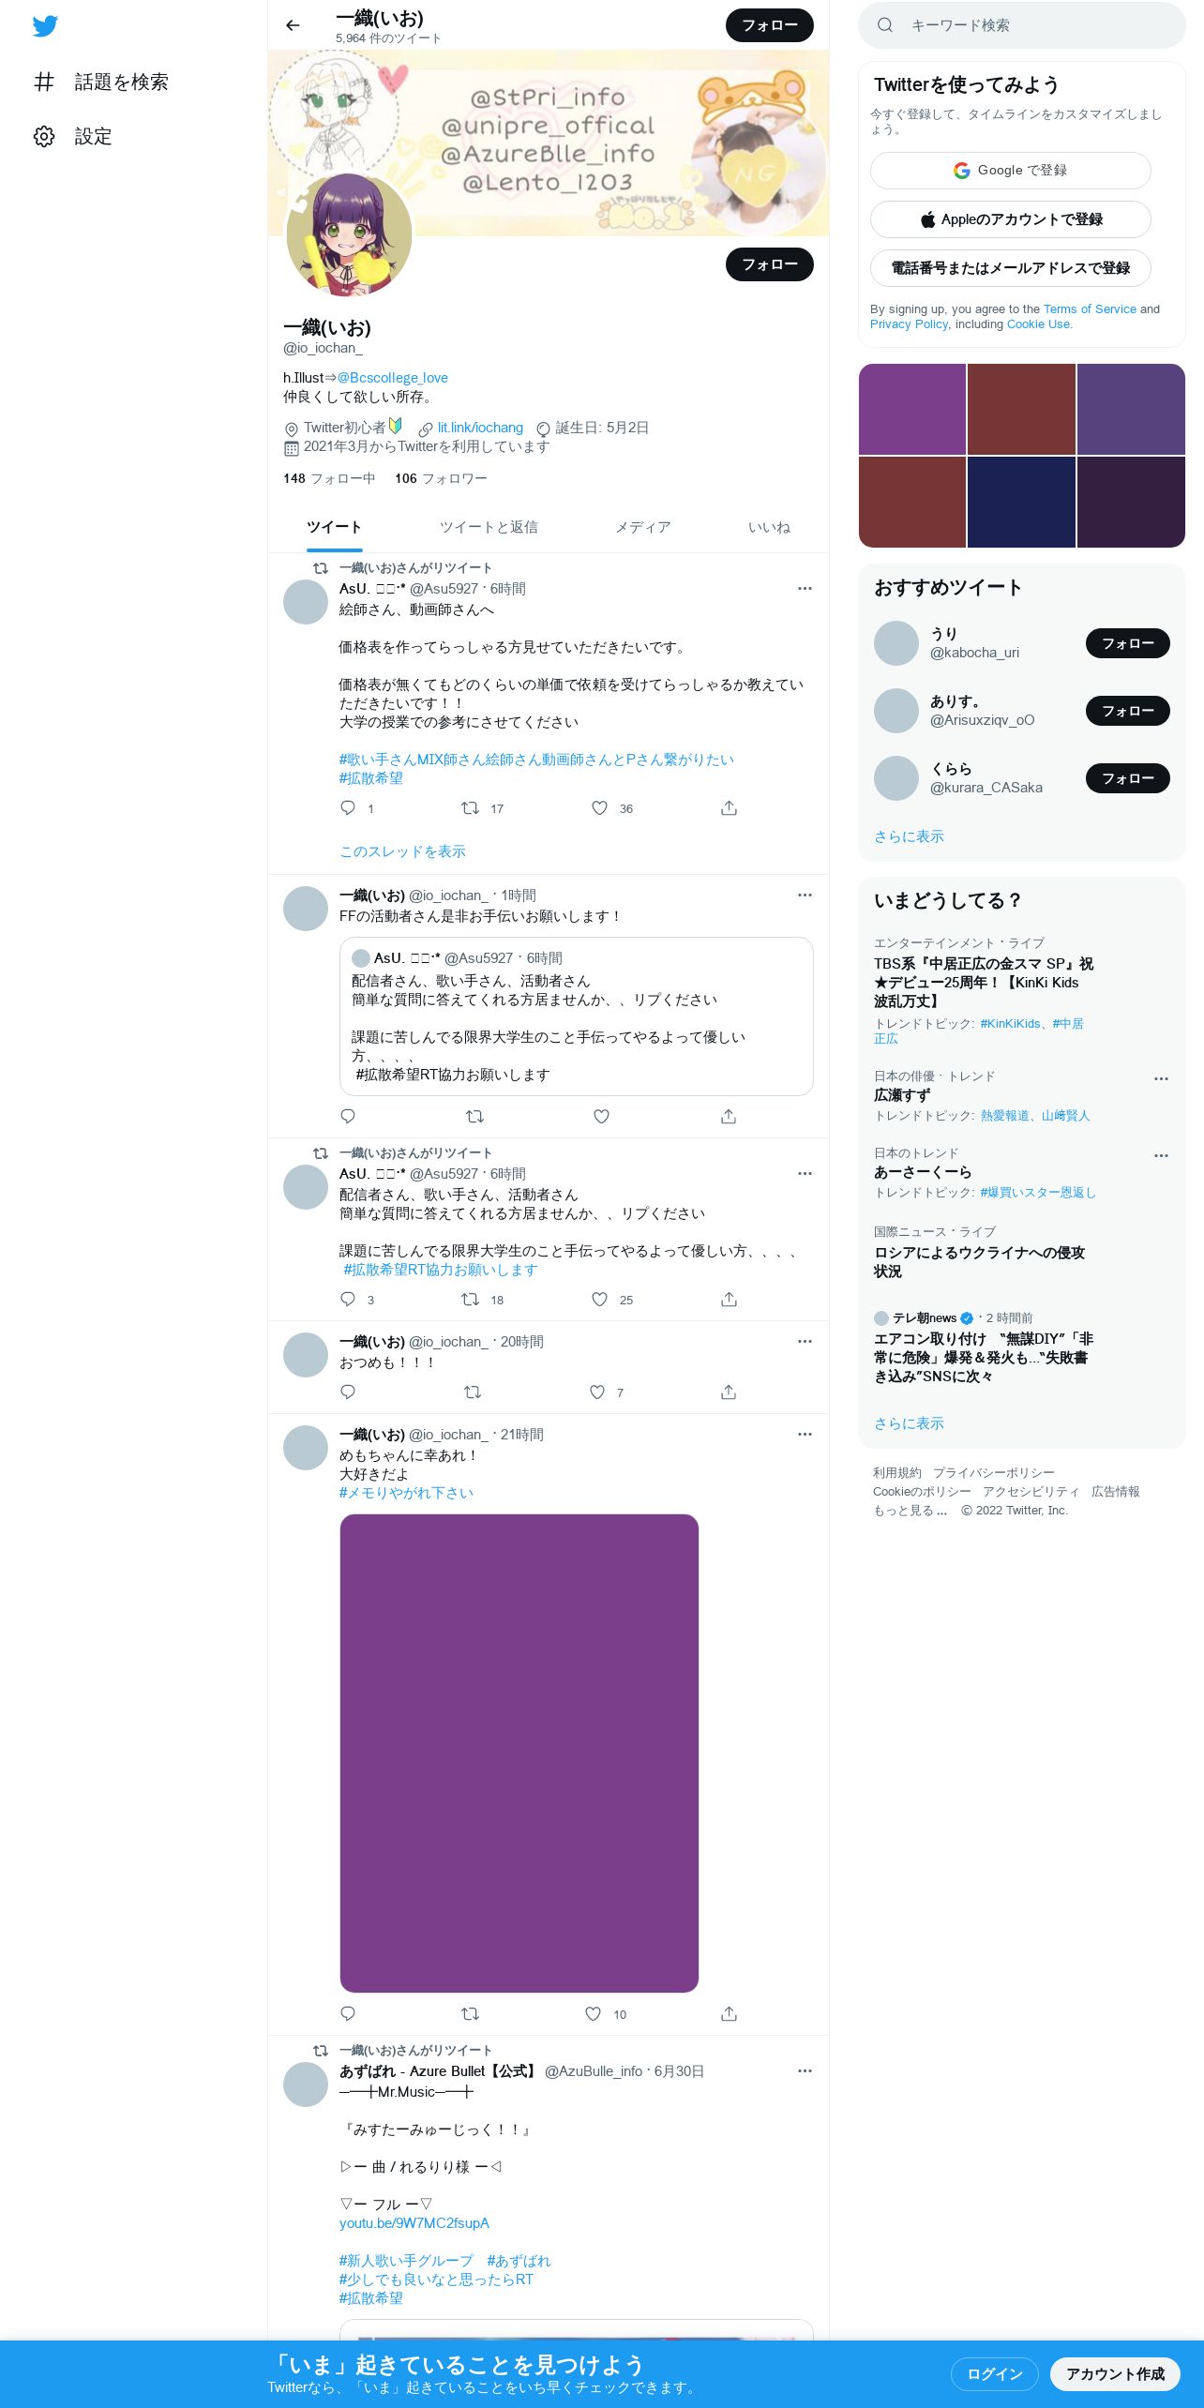Open 設定 gear icon

pos(44,136)
